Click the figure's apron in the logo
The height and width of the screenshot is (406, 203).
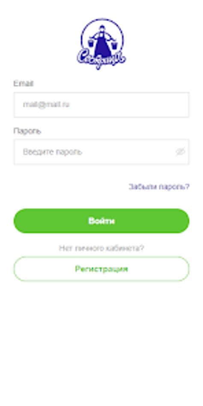[x=102, y=47]
